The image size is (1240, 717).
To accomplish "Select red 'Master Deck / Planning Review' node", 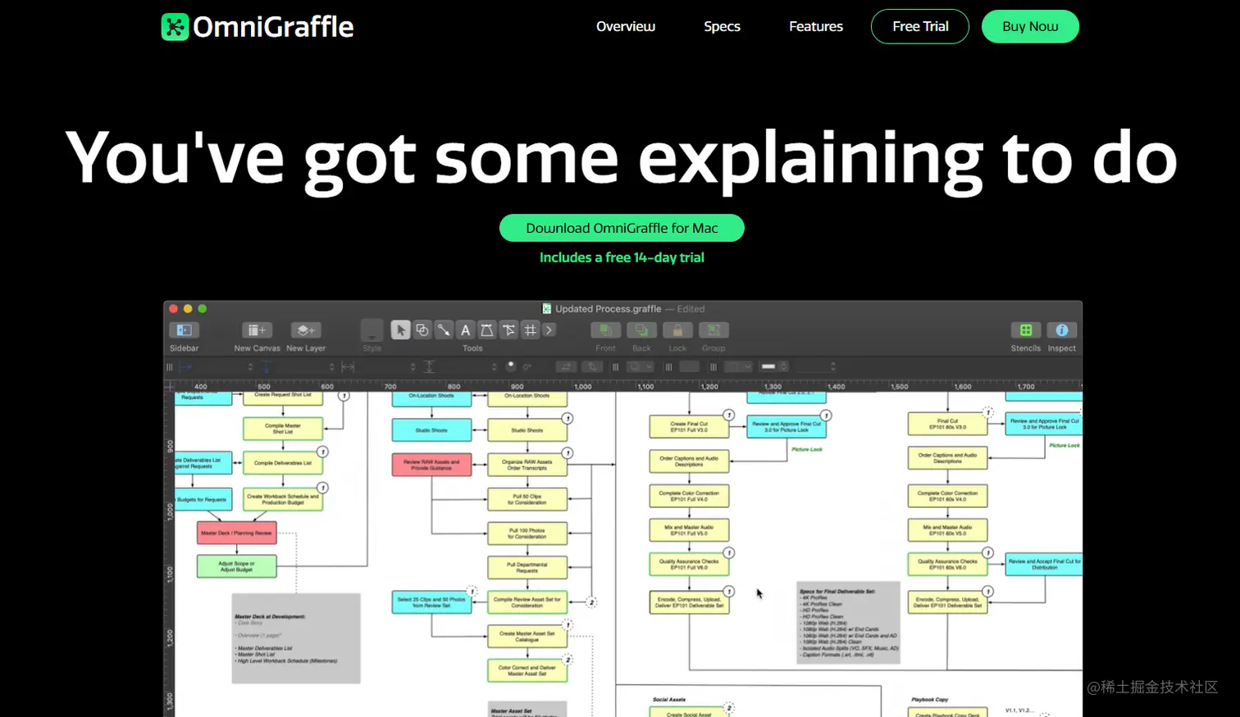I will pos(236,533).
